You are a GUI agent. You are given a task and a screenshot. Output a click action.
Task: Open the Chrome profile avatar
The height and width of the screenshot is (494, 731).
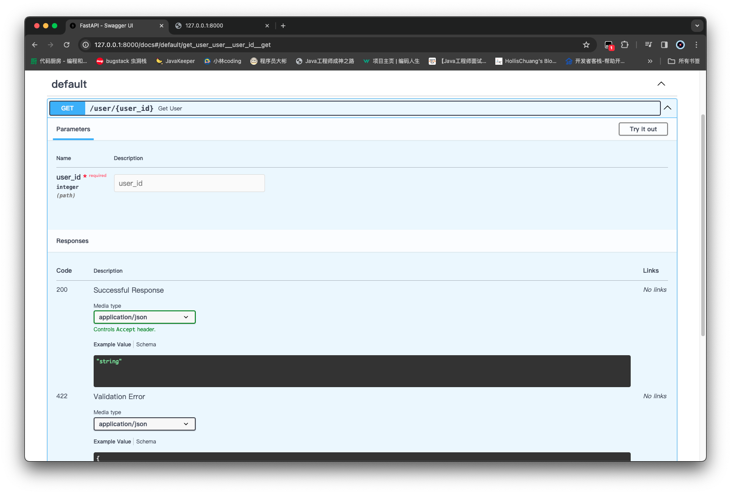point(680,45)
